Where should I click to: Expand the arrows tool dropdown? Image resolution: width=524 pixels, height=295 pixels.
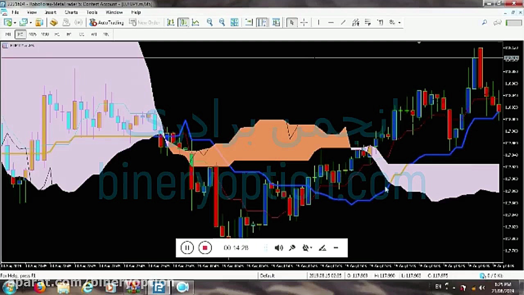coord(399,23)
